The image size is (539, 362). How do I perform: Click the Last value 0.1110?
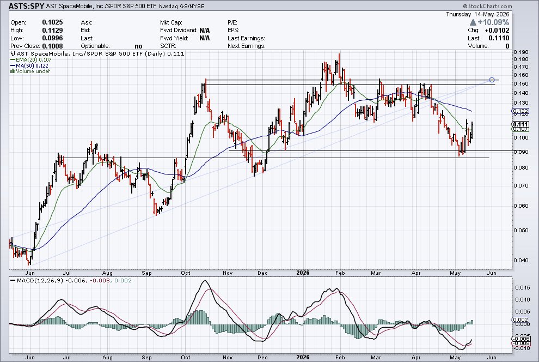coord(498,38)
